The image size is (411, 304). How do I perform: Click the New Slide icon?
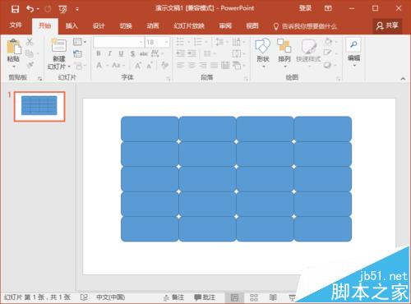[59, 45]
